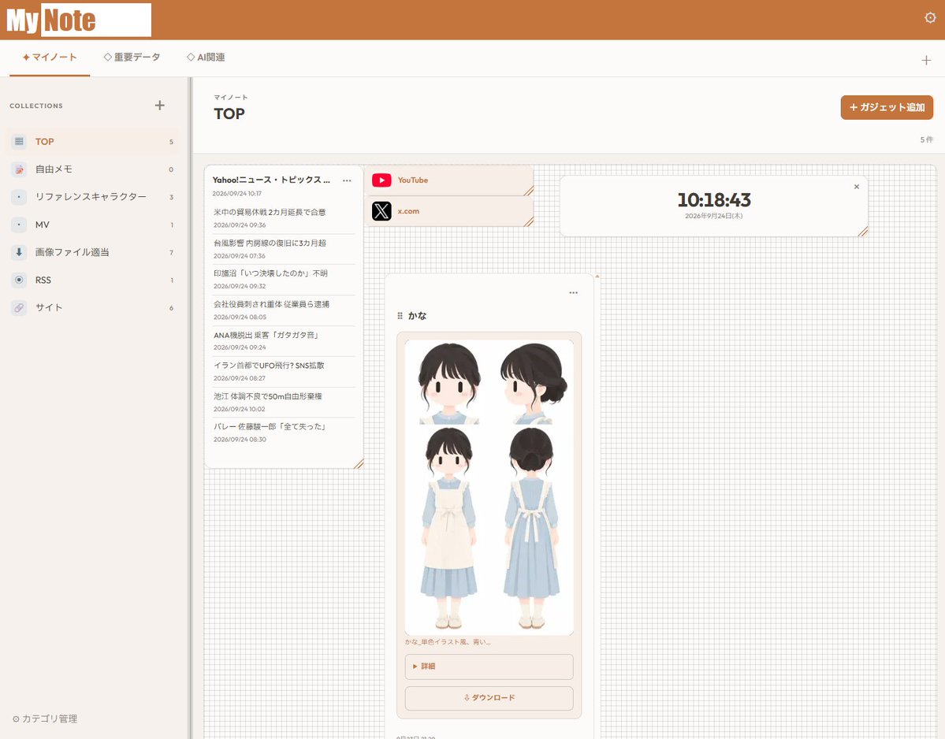945x739 pixels.
Task: Open the YouTube link
Action: (x=413, y=180)
